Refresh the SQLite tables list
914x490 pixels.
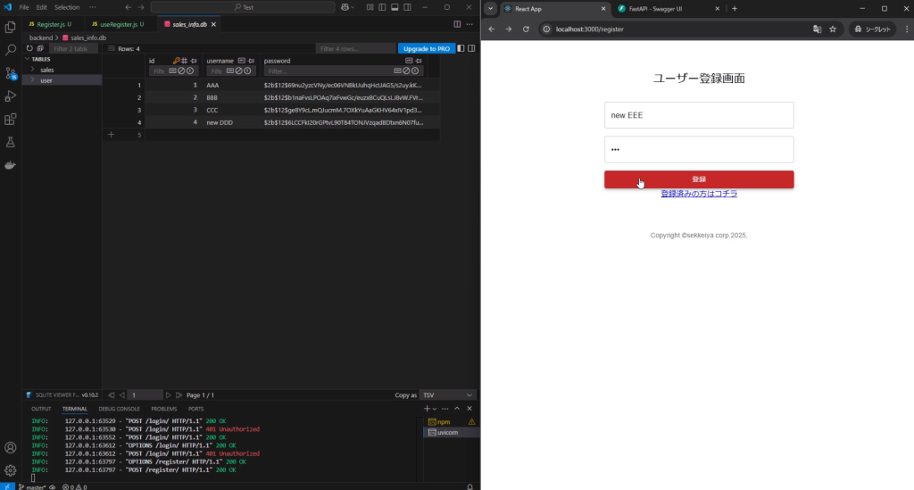pyautogui.click(x=29, y=48)
